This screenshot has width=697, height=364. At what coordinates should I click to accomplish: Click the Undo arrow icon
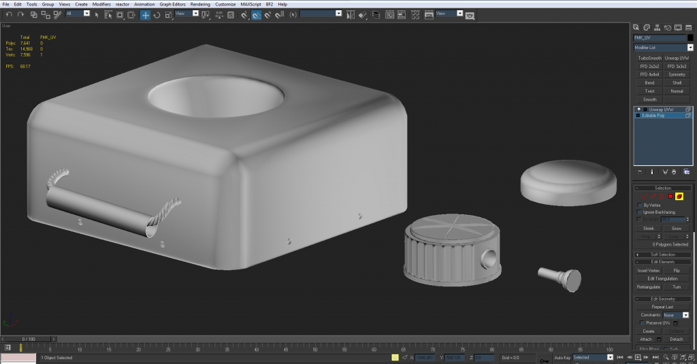point(9,14)
